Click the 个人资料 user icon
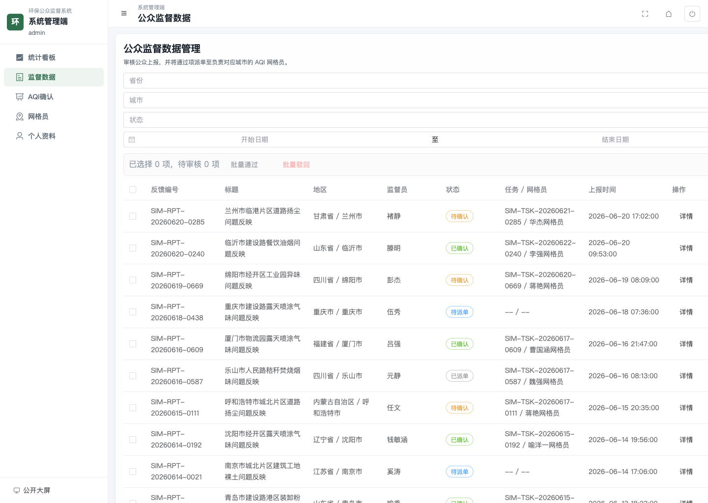The image size is (708, 503). pos(20,136)
